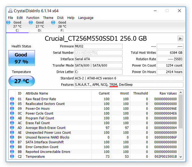Click the Transfer Mode SATA/600 field
The width and height of the screenshot is (192, 167).
99,65
